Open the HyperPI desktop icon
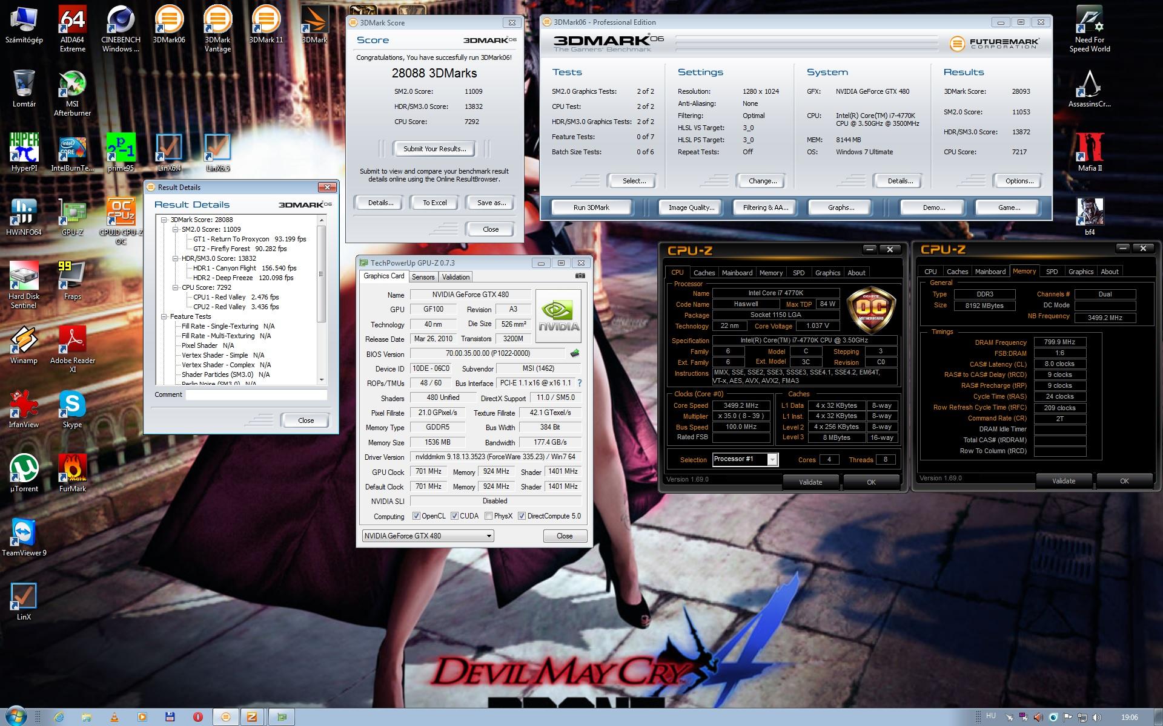The height and width of the screenshot is (726, 1163). point(24,152)
